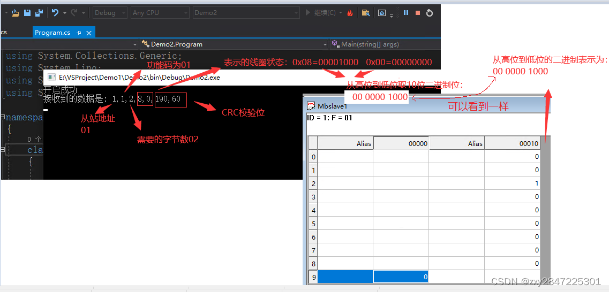Screen dimensions: 609x292
Task: Select row header 1 in Mbslave1 grid
Action: point(313,170)
